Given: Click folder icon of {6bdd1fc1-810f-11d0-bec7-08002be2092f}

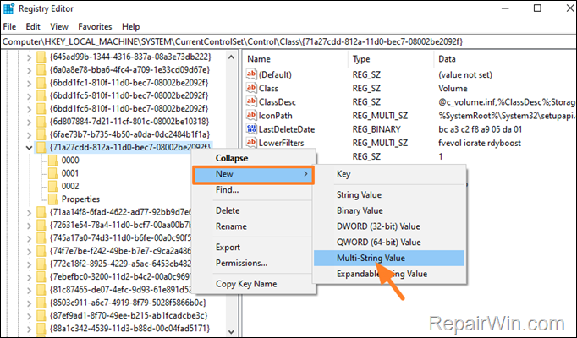Looking at the screenshot, I should pyautogui.click(x=41, y=83).
